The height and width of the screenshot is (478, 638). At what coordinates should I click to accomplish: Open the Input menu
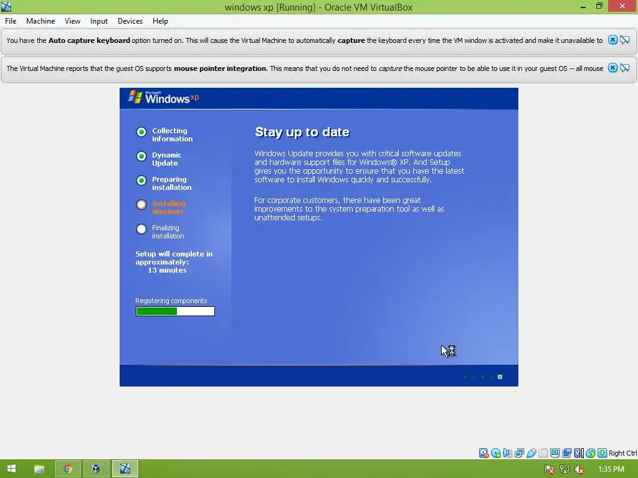coord(99,21)
